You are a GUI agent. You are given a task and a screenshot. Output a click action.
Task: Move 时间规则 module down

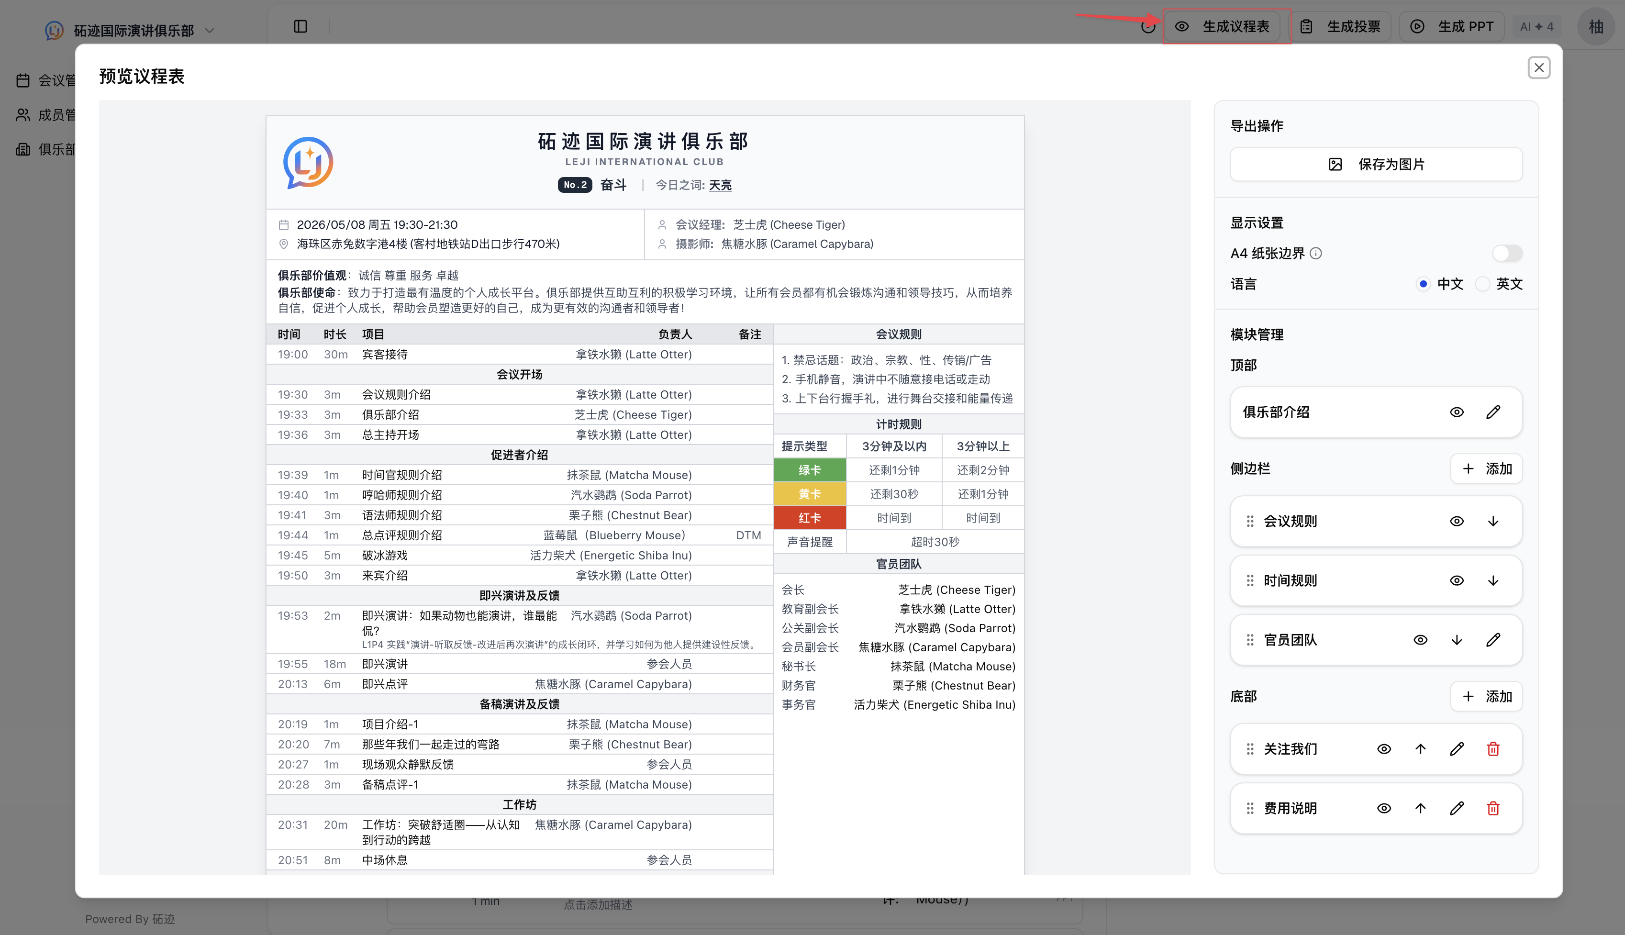pyautogui.click(x=1493, y=580)
